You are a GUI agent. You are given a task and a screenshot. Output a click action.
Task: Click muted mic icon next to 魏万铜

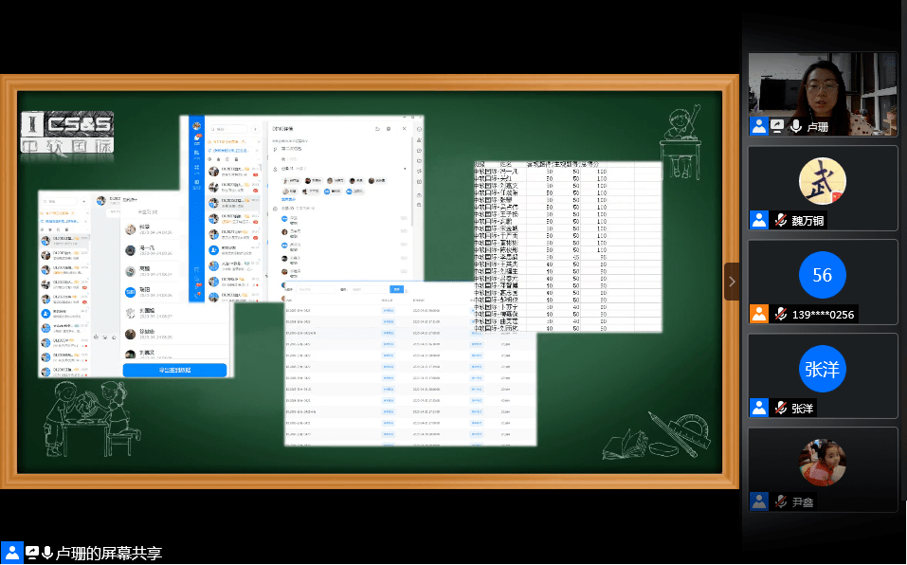click(x=780, y=220)
